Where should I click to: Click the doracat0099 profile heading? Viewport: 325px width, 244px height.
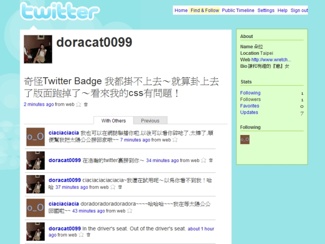coord(94,42)
